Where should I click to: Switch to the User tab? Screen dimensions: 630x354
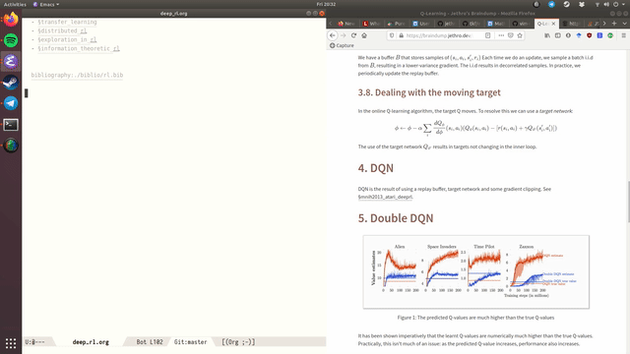coord(421,24)
